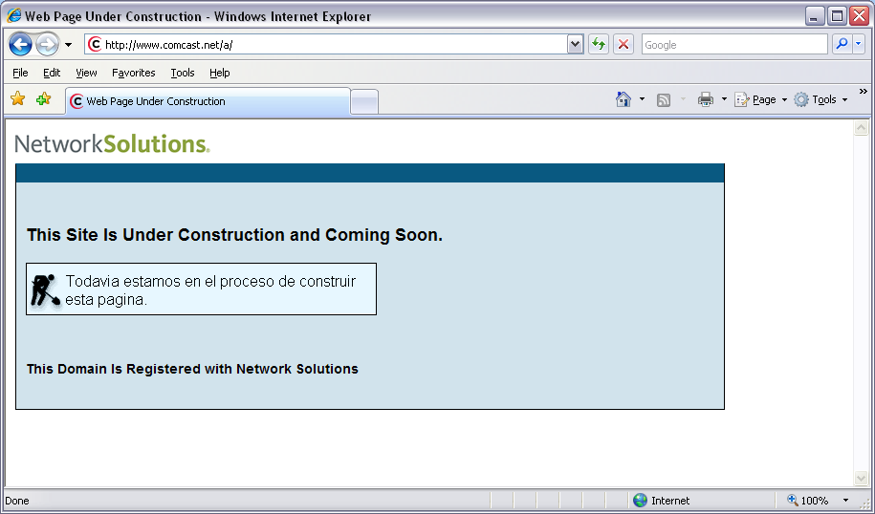Open search provider options dropdown

coord(858,44)
